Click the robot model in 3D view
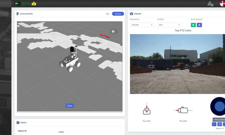This screenshot has width=225, height=135. point(70,59)
